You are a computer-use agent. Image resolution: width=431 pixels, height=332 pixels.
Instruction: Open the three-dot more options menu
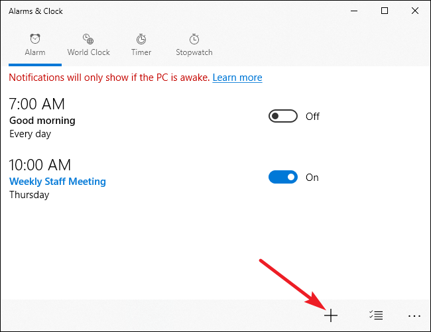(414, 316)
